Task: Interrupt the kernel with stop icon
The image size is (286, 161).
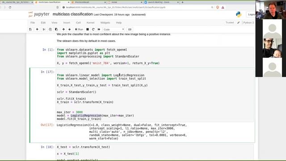Action: tap(88, 30)
